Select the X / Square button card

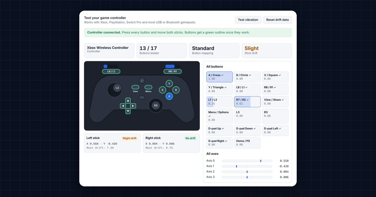pos(275,77)
